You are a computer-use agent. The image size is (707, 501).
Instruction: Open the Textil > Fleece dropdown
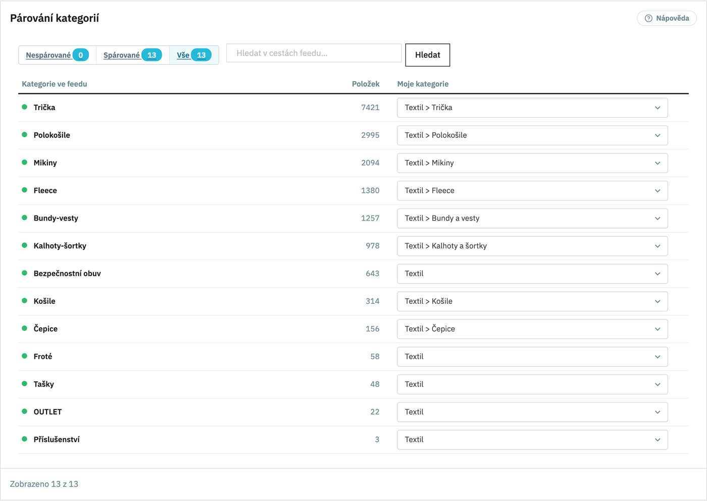(532, 191)
